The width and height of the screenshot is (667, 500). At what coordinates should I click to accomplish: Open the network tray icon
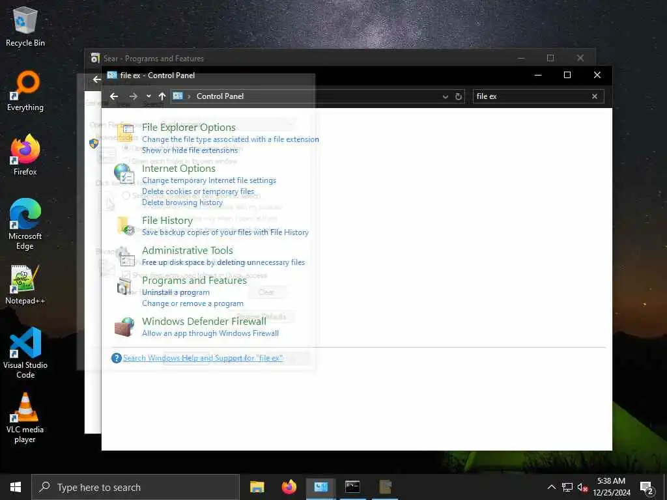(567, 487)
